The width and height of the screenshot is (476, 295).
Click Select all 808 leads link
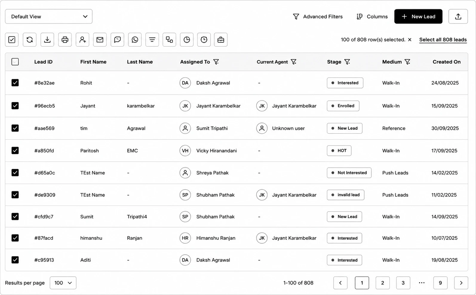click(x=443, y=40)
